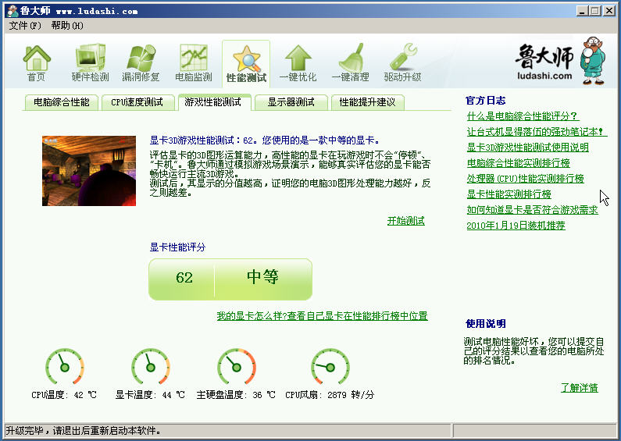Viewport: 621px width, 441px height.
Task: Click the CPU温度 gauge dial
Action: tap(65, 367)
